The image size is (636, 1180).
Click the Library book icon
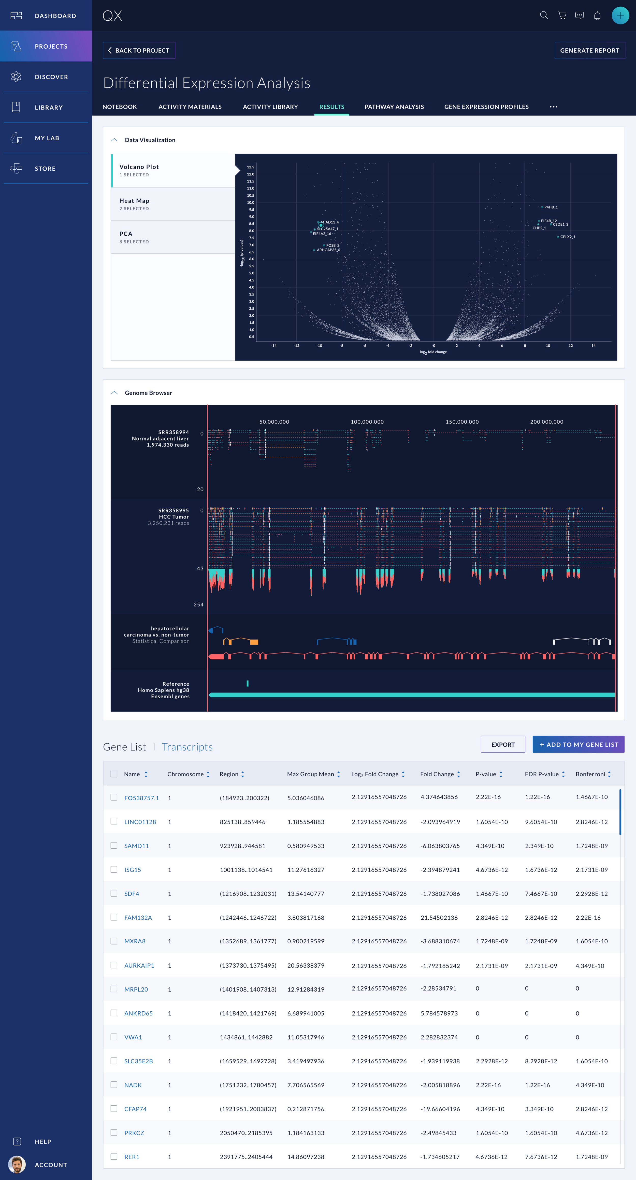pyautogui.click(x=17, y=107)
